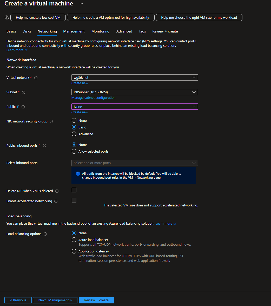Click info icon next to Public inbound ports
This screenshot has height=306, width=271.
pos(44,146)
